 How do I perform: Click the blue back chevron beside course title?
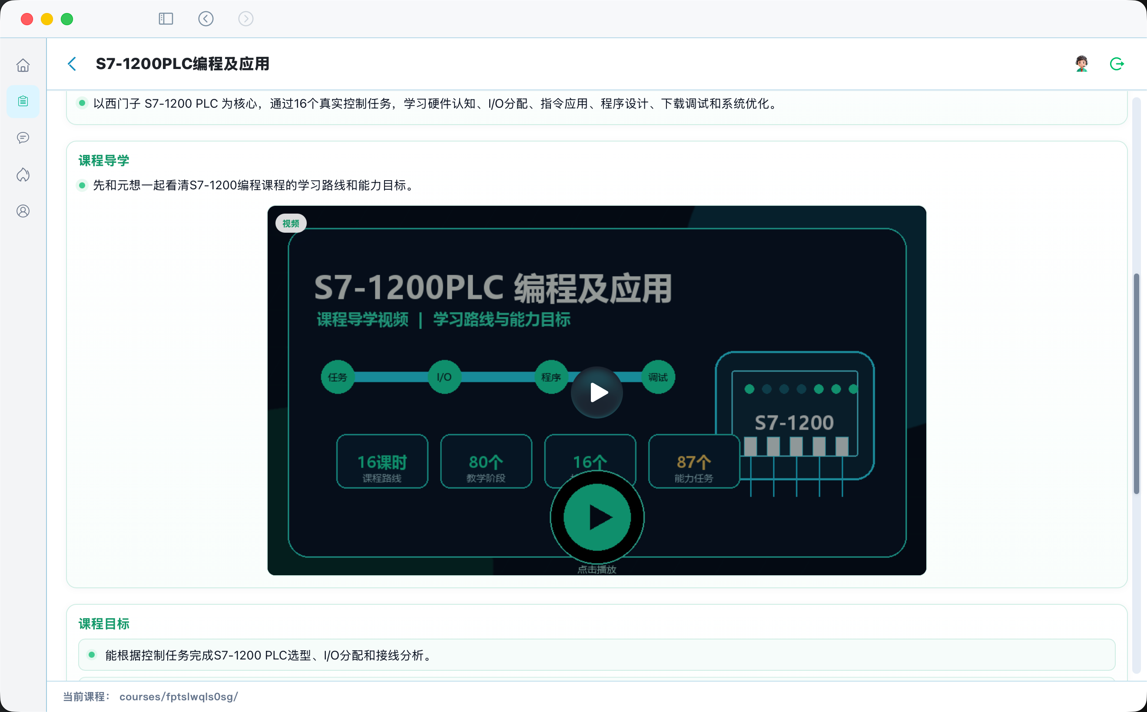point(72,64)
